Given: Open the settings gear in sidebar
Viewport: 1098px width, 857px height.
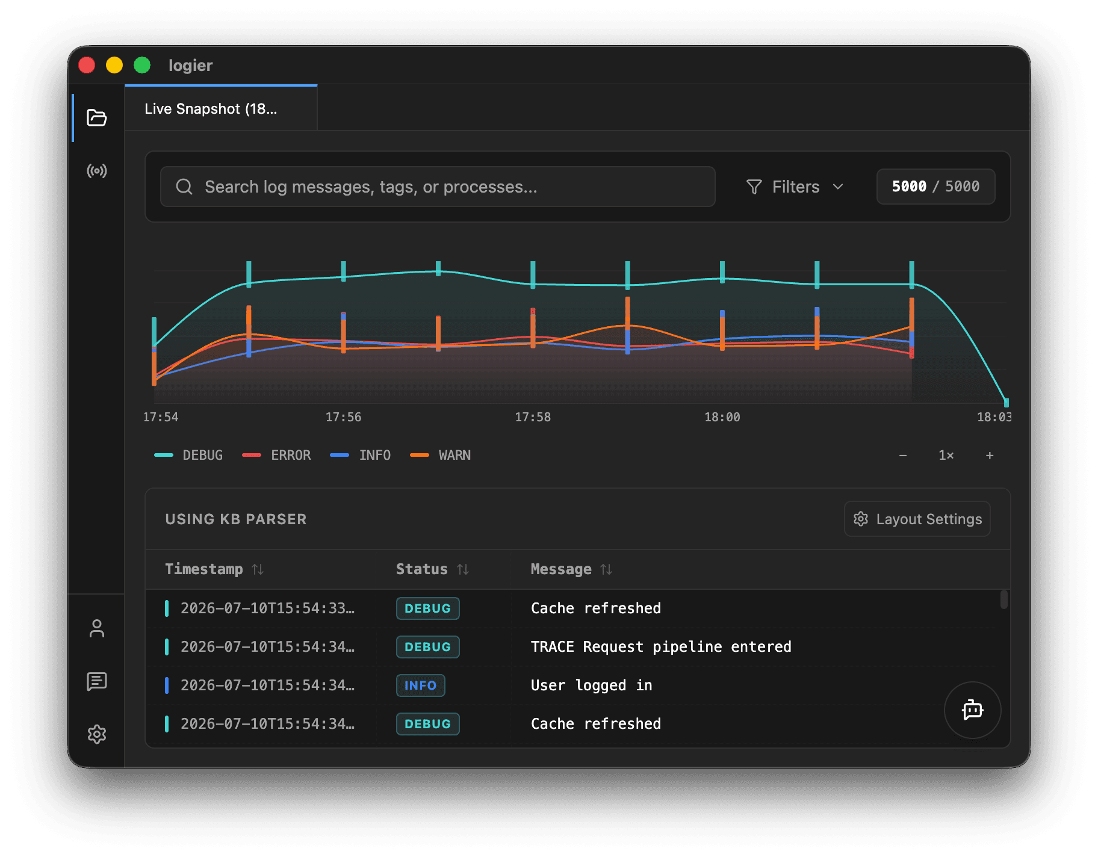Looking at the screenshot, I should (97, 734).
